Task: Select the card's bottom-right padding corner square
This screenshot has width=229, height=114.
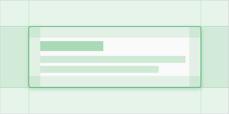Action: coord(195,81)
